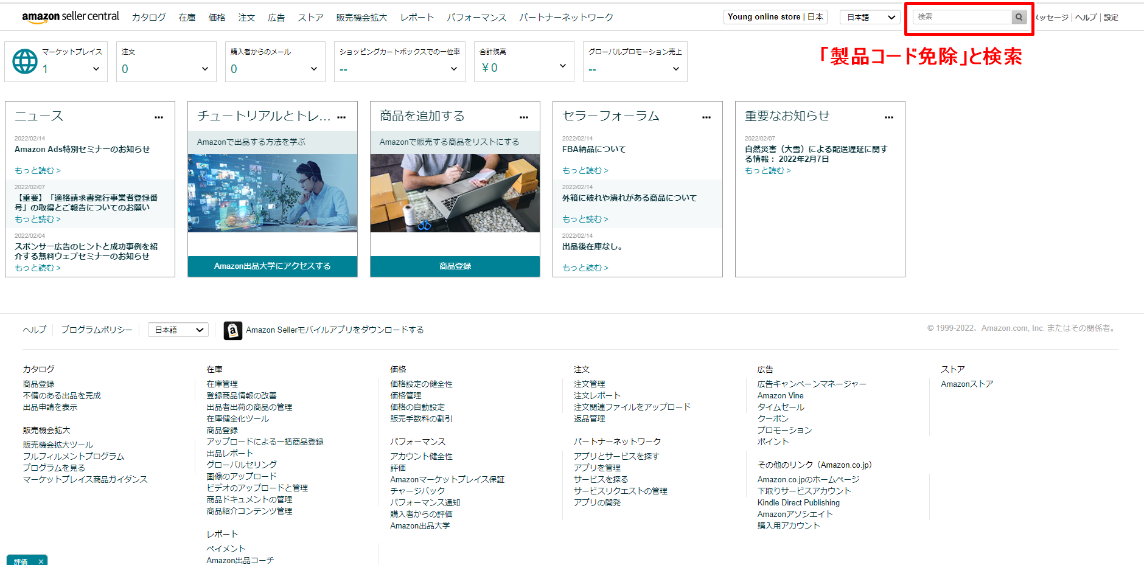Click the Young online store account button

pyautogui.click(x=776, y=17)
